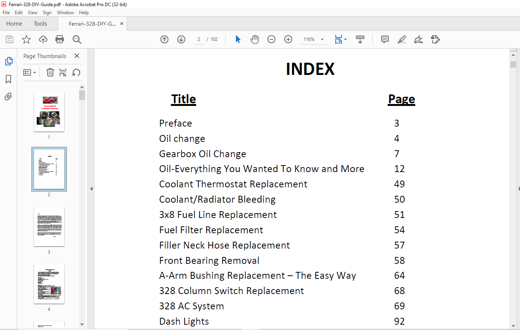Select page 3 thumbnail
Viewport: 520px width, 330px height.
(49, 226)
